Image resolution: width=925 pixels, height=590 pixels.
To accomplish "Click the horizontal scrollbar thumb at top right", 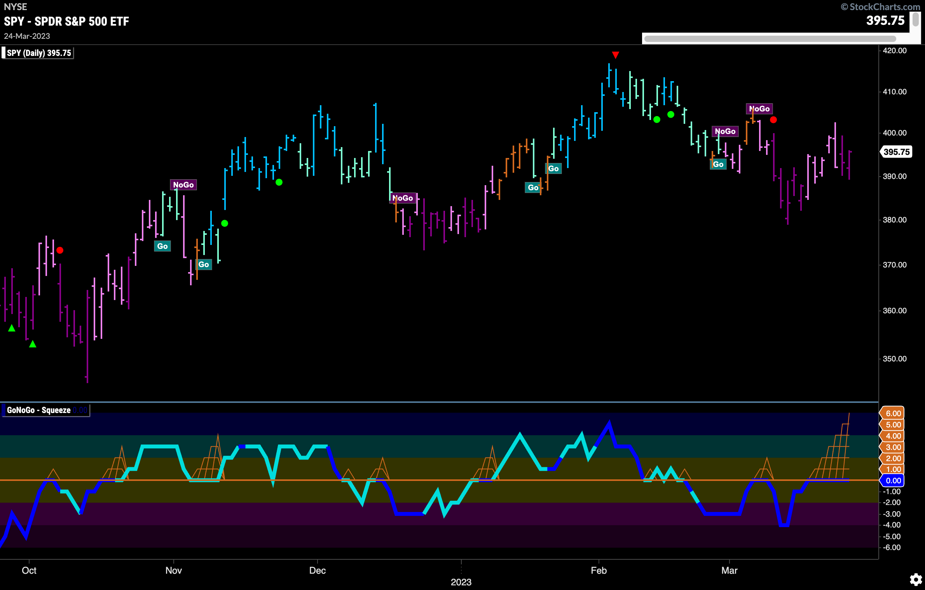I will [x=770, y=38].
